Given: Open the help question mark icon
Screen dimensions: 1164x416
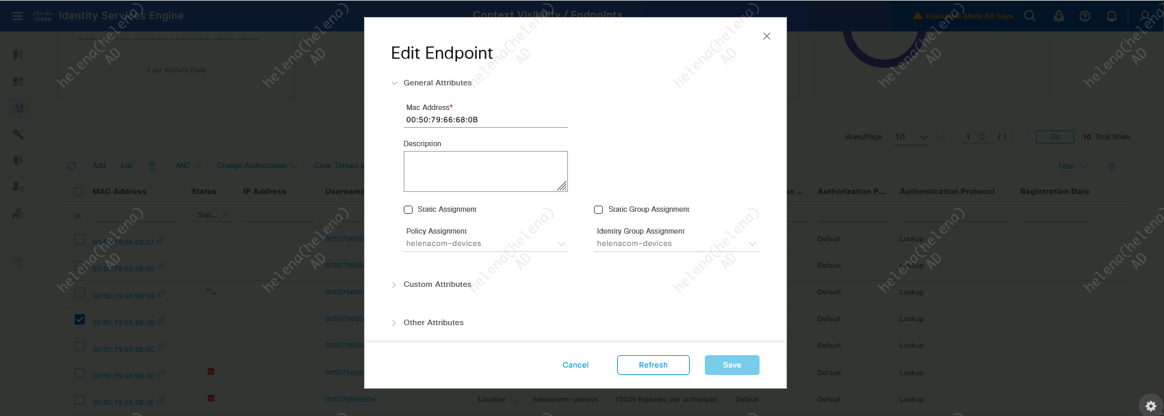Looking at the screenshot, I should pos(1085,16).
